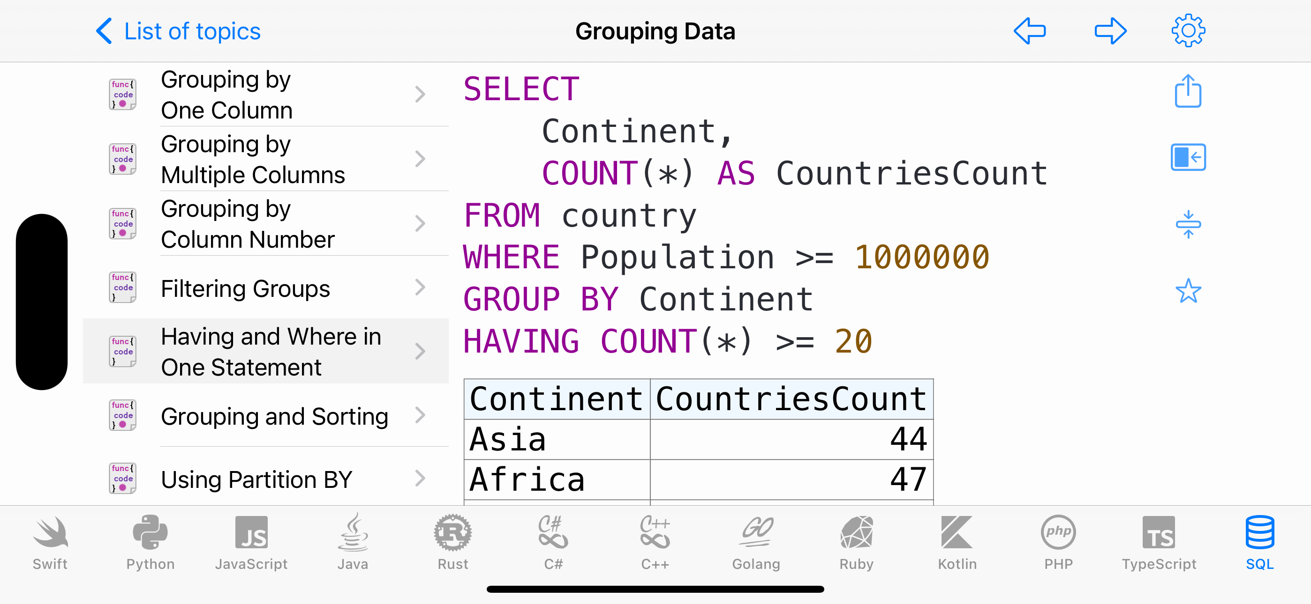Select the SQL database tab
The image size is (1311, 604).
1259,543
